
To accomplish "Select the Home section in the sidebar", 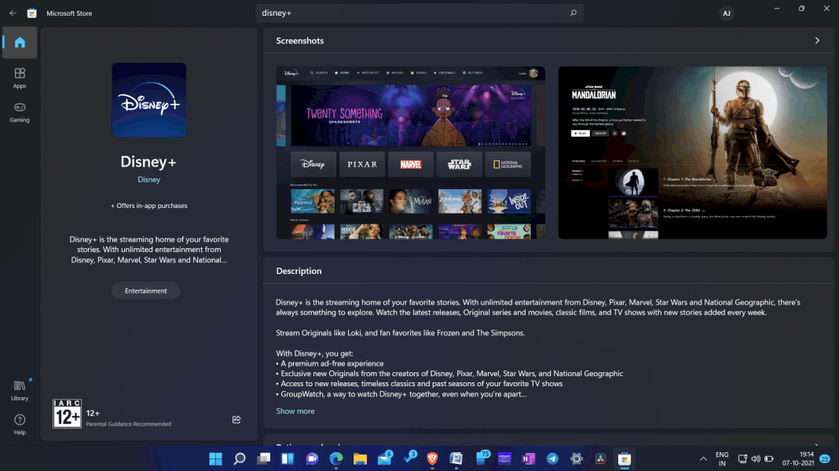I will click(x=20, y=43).
